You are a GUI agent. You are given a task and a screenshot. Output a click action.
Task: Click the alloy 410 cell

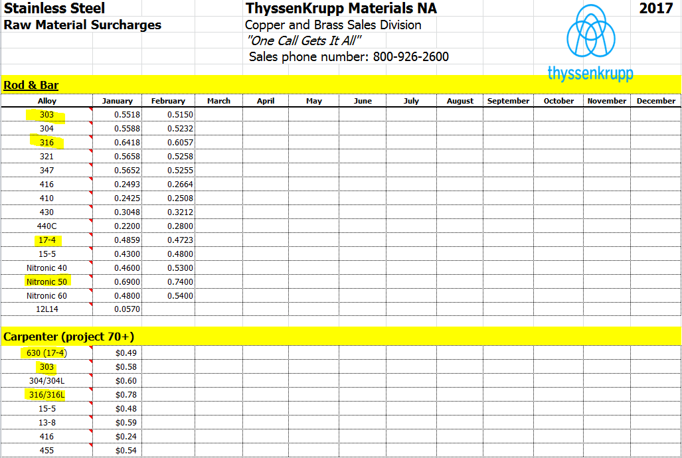click(46, 198)
